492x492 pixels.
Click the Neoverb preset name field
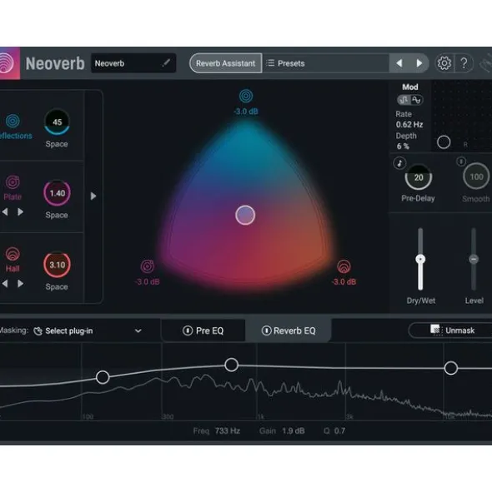tap(133, 63)
